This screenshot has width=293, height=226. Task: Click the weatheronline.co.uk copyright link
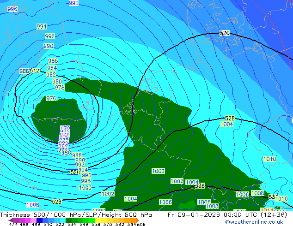(254, 222)
